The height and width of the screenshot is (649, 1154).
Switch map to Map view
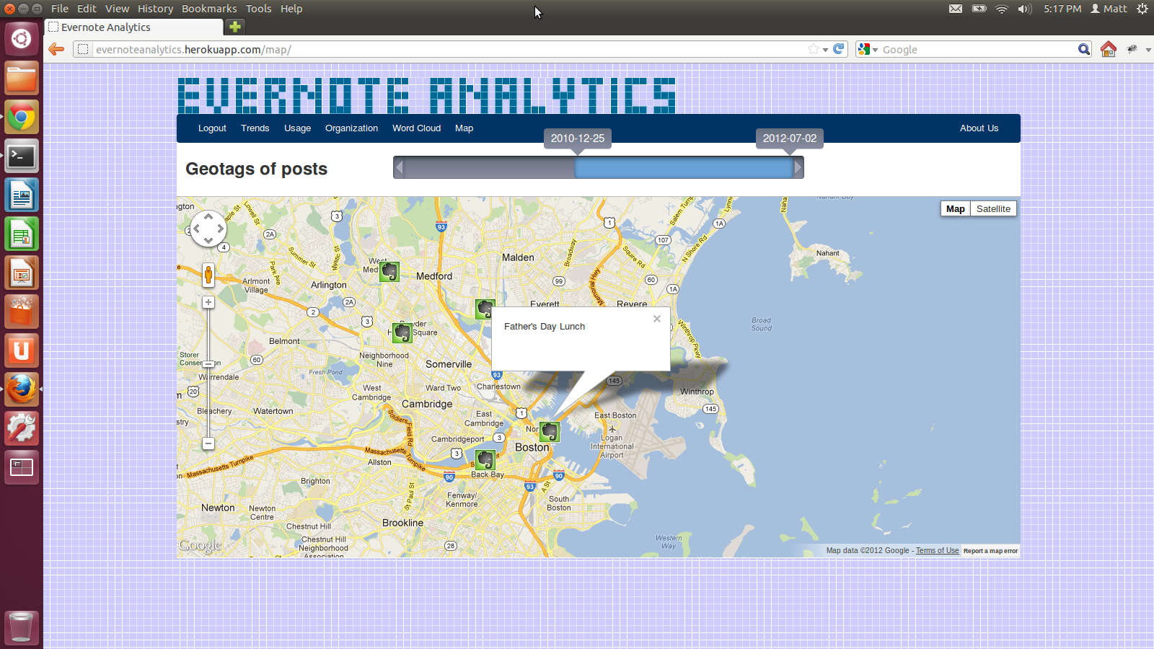click(956, 208)
